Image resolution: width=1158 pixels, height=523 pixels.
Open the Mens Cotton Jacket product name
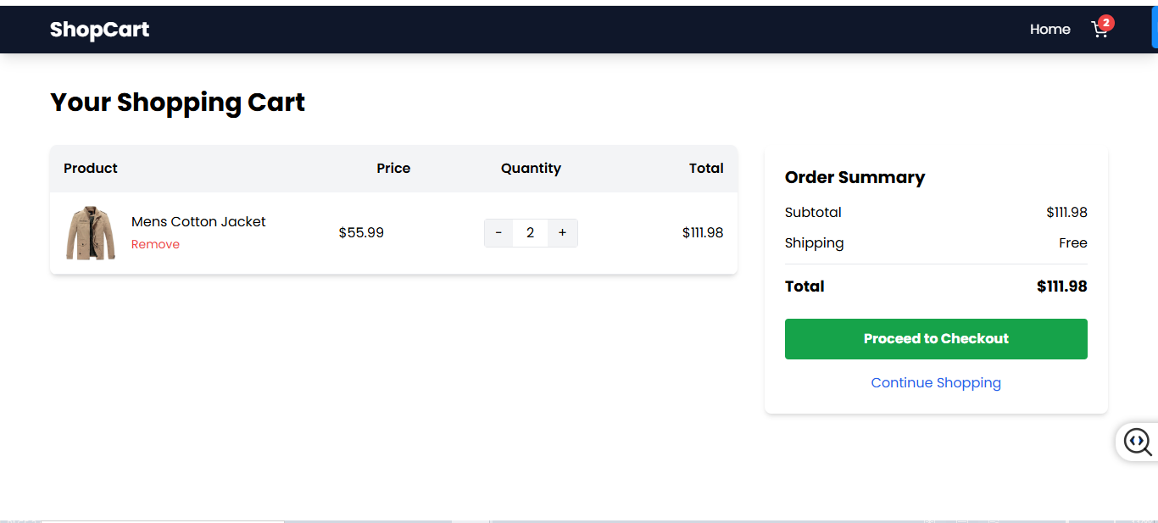pyautogui.click(x=198, y=221)
